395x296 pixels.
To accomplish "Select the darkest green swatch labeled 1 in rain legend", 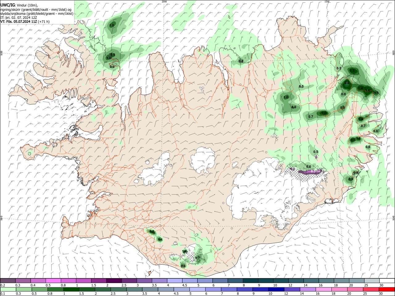I will coord(71,290).
